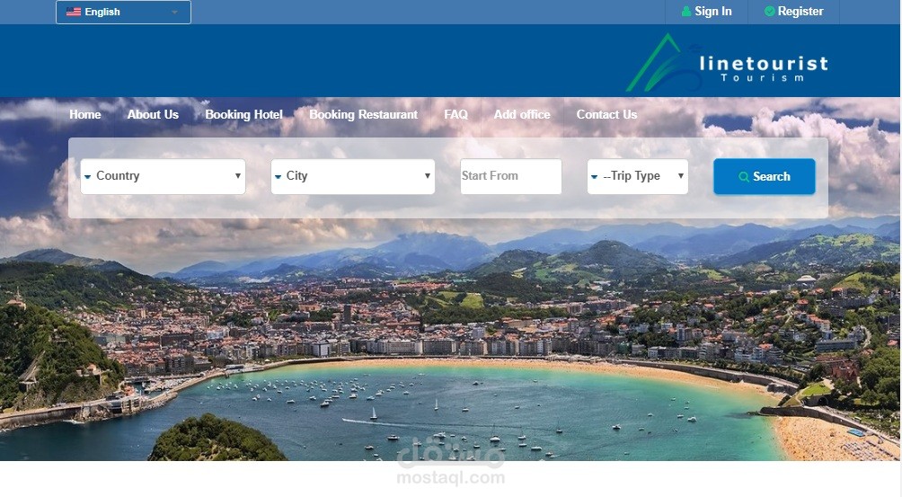Go to the Home page

pos(85,114)
